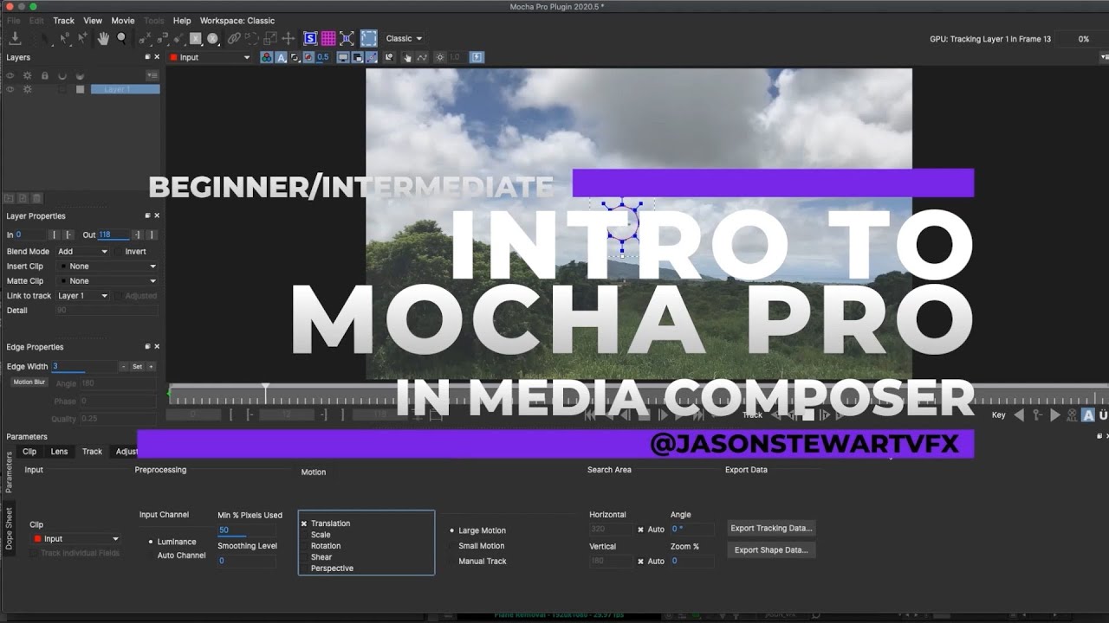The width and height of the screenshot is (1109, 623).
Task: Open the Dope Sheet vertical tab
Action: [x=10, y=529]
